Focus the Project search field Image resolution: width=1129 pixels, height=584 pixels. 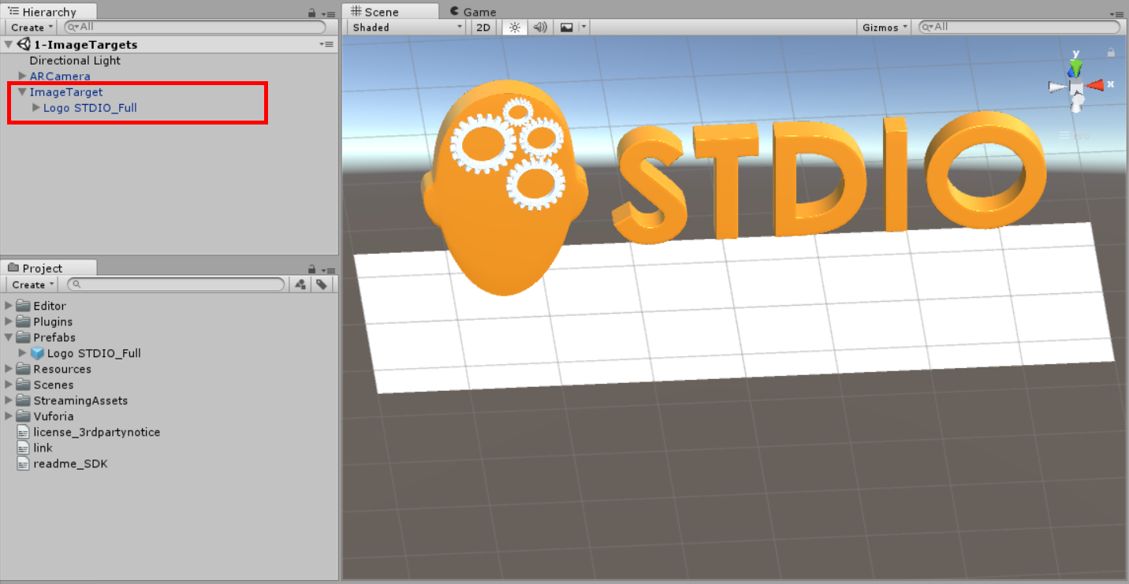pos(177,284)
